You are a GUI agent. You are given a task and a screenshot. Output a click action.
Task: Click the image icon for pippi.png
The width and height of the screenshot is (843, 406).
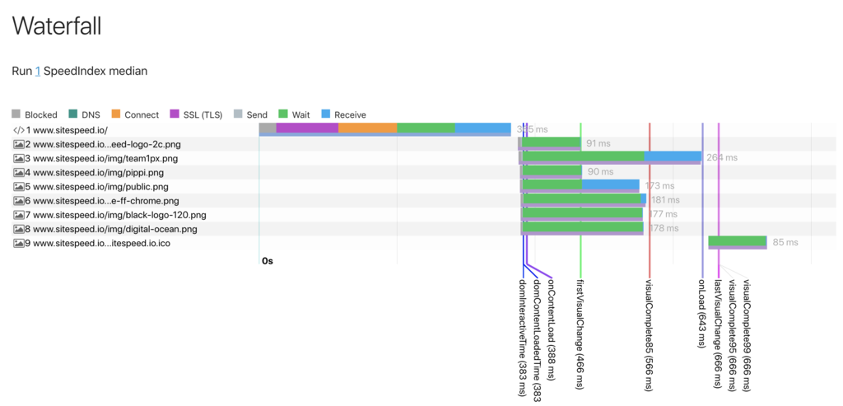(19, 173)
